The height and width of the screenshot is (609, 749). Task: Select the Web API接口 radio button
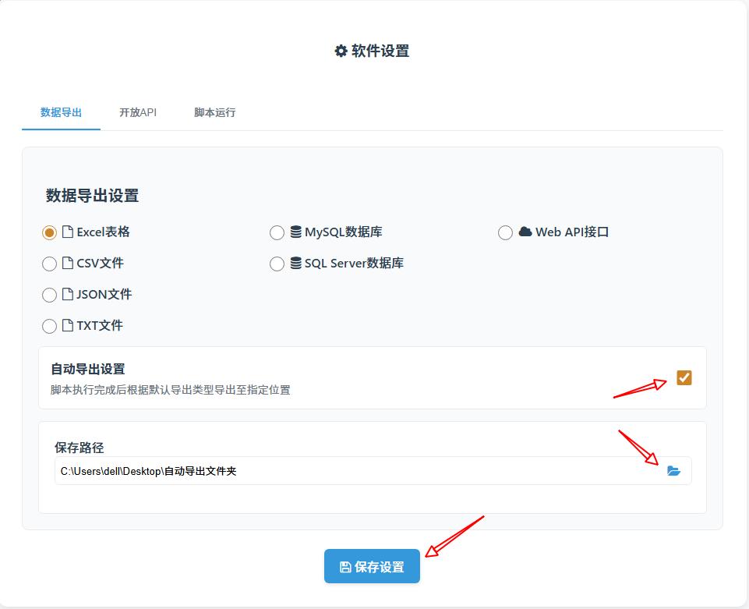click(x=505, y=232)
